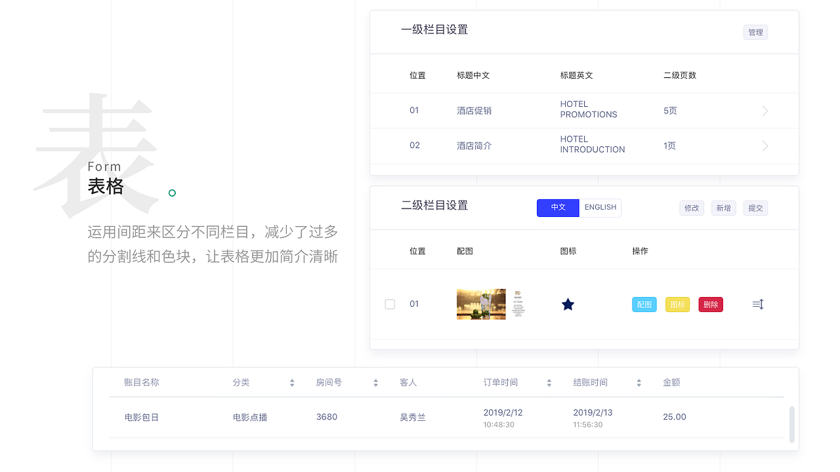Click the yellow 图标 action button
Viewport: 840px width, 472px height.
tap(677, 304)
